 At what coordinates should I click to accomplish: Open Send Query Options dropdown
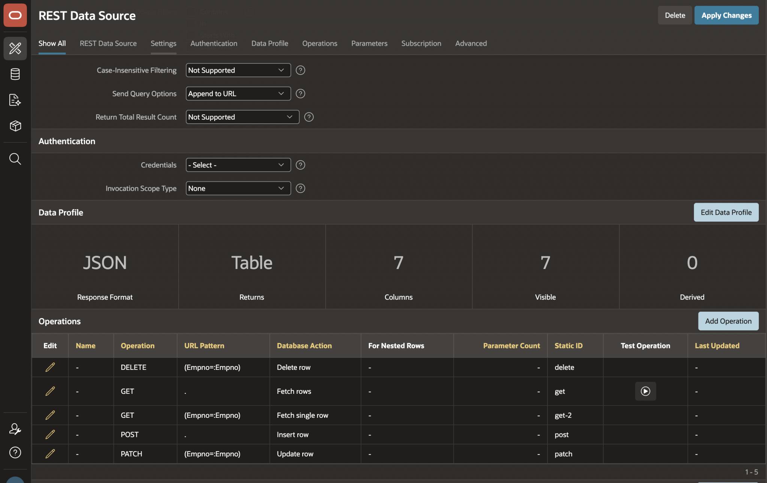tap(238, 94)
